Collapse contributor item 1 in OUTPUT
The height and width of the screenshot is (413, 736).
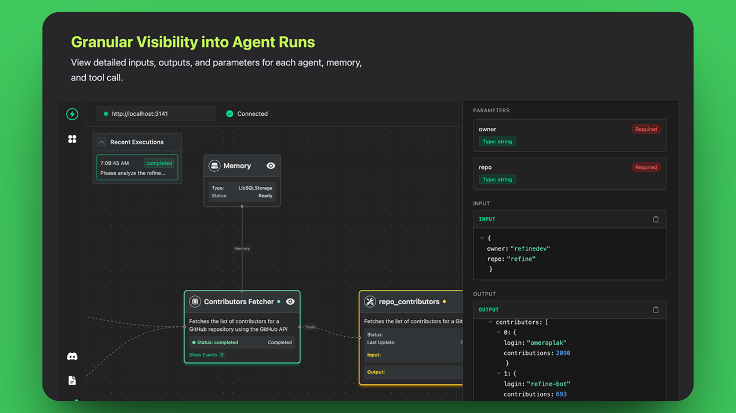[498, 374]
